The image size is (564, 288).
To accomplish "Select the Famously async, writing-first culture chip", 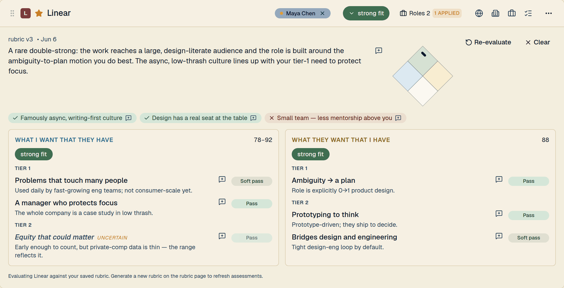I will 72,118.
